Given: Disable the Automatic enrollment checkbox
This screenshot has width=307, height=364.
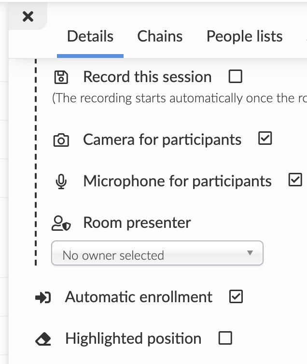Looking at the screenshot, I should [236, 296].
